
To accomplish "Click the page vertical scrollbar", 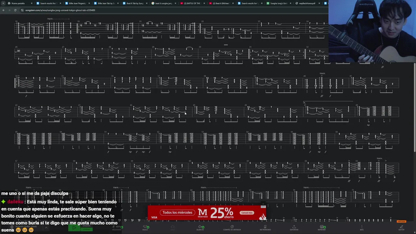I will point(415,107).
